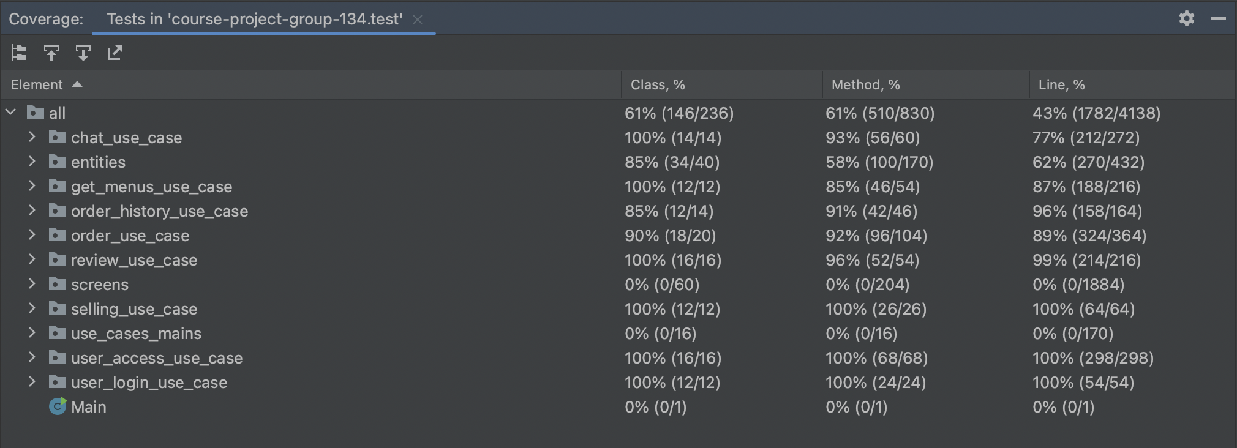1237x448 pixels.
Task: Select the Tests in 'course-project-group-134.test' tab
Action: [254, 19]
